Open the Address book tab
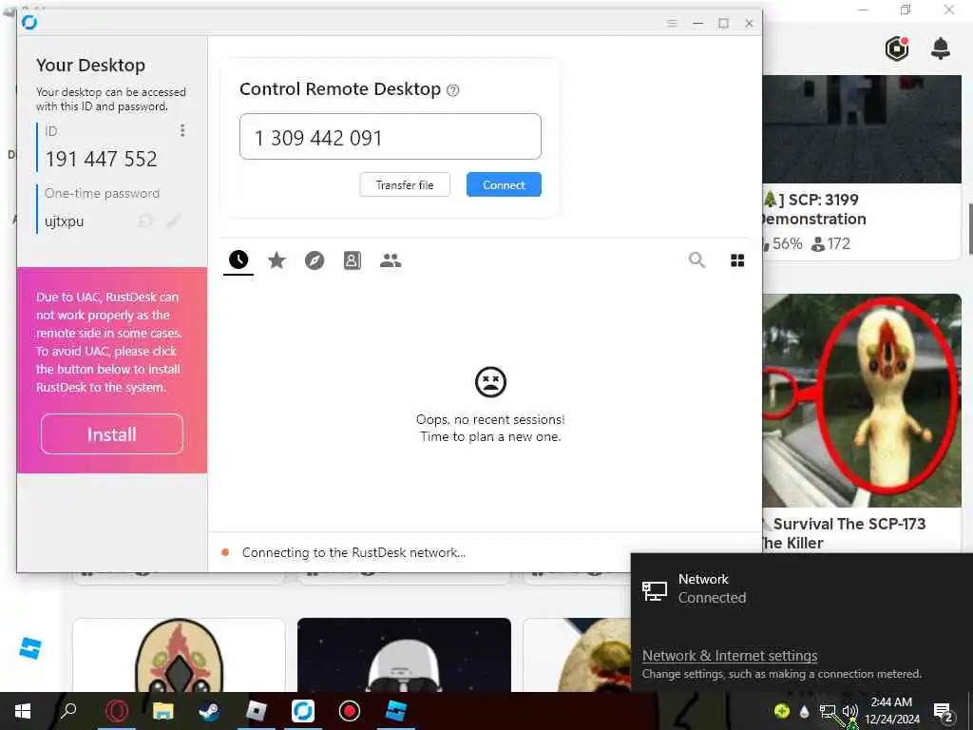This screenshot has width=973, height=730. pos(353,260)
